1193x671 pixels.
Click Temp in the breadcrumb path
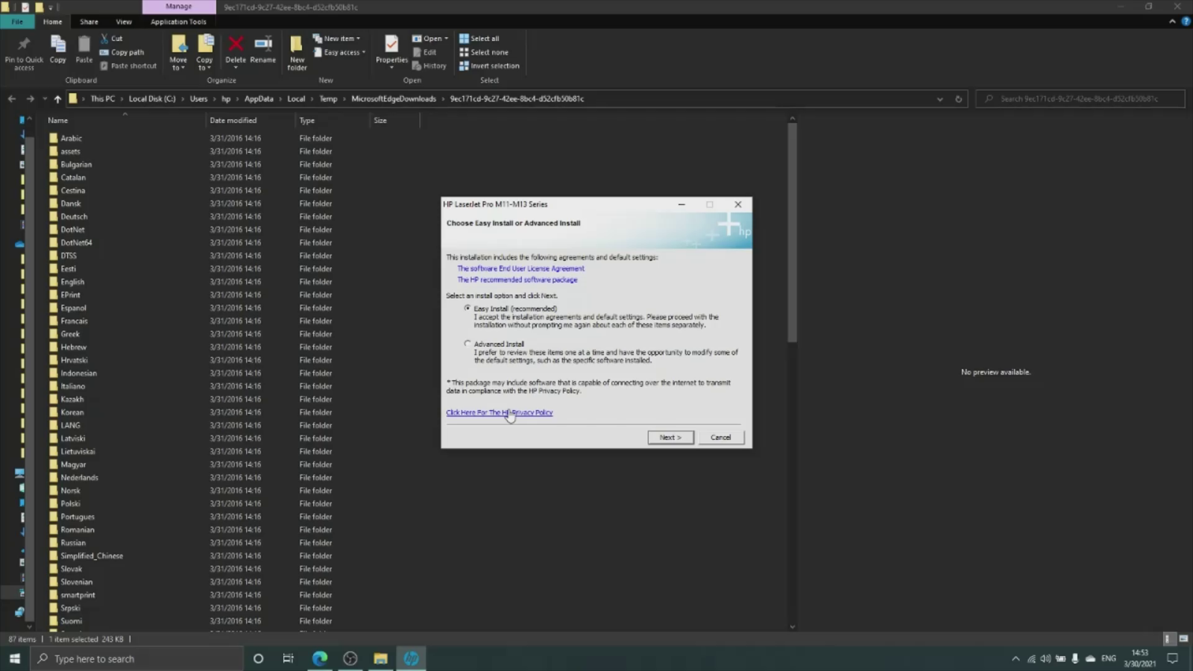tap(328, 98)
